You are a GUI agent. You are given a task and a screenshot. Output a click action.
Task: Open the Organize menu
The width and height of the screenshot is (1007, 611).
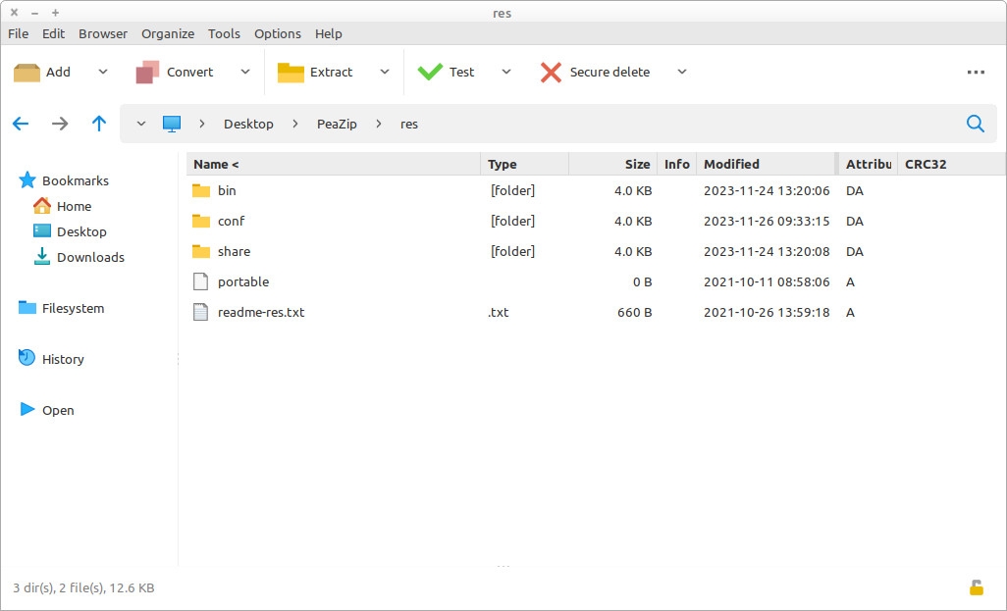[168, 33]
